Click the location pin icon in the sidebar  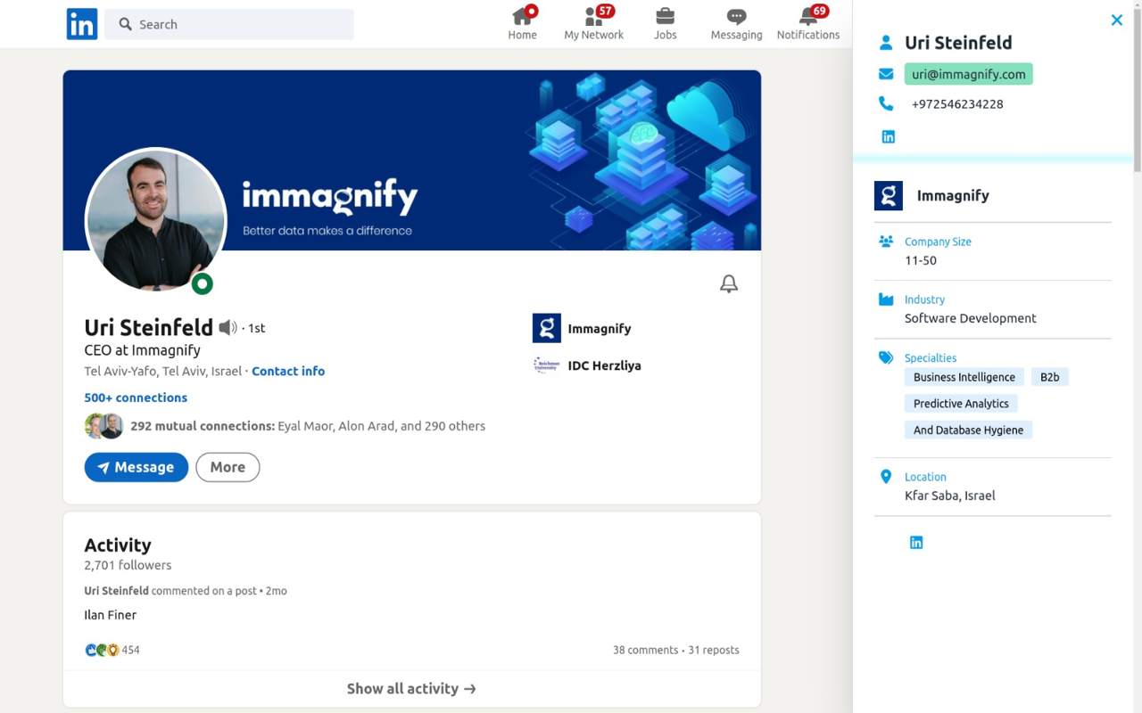tap(886, 476)
